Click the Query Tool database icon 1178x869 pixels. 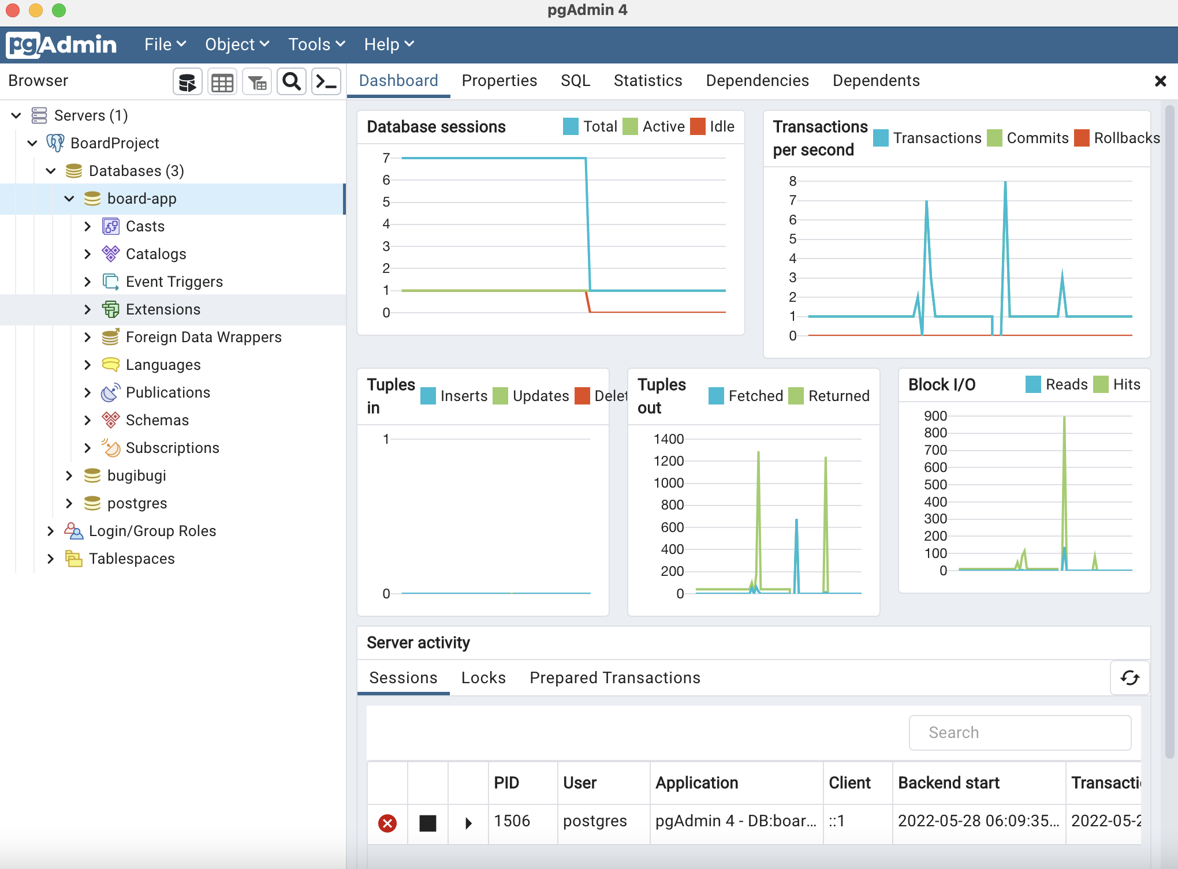(188, 82)
